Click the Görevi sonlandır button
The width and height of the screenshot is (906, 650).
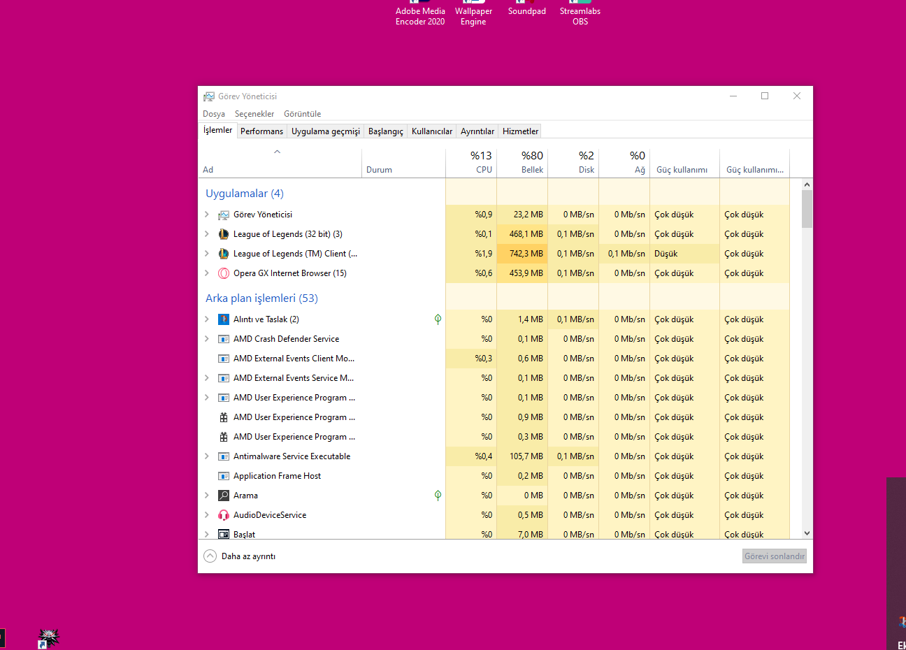(775, 556)
